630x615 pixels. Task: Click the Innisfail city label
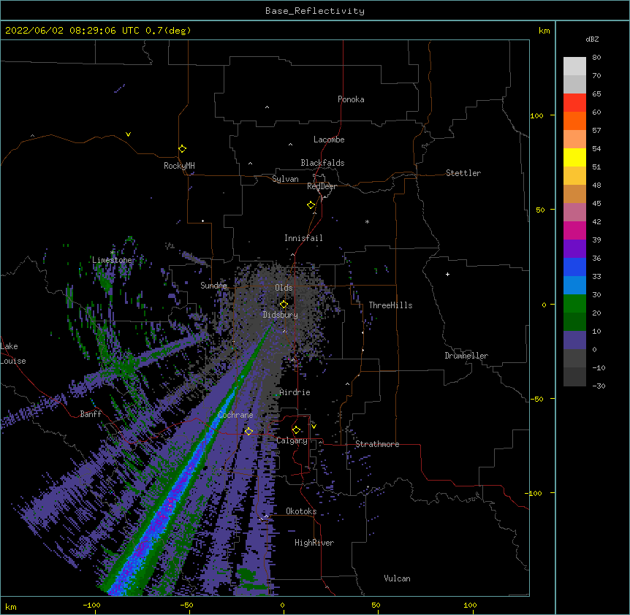coord(303,238)
